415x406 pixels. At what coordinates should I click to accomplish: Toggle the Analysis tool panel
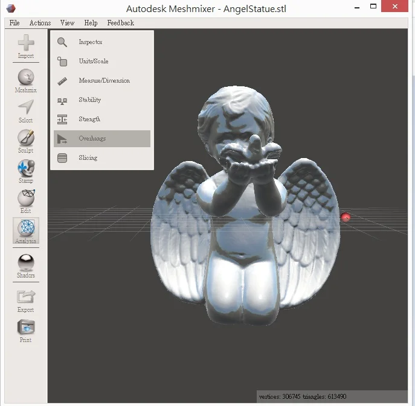click(x=26, y=230)
